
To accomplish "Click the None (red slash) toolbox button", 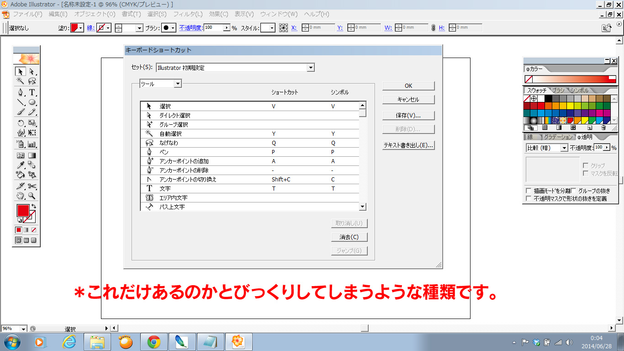I will pos(33,230).
